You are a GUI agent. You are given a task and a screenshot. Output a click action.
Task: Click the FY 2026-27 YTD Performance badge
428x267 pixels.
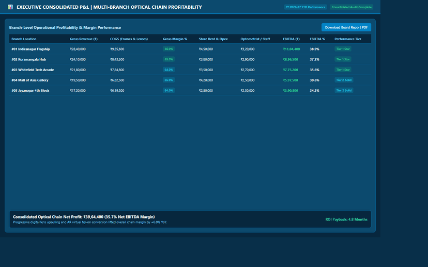(x=305, y=7)
